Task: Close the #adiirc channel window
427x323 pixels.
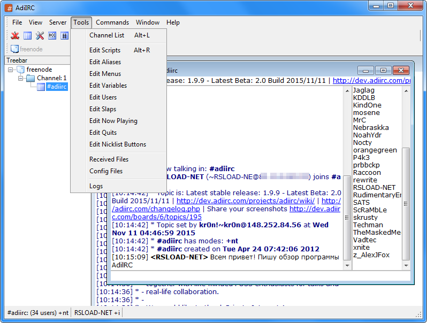Action: pyautogui.click(x=401, y=71)
